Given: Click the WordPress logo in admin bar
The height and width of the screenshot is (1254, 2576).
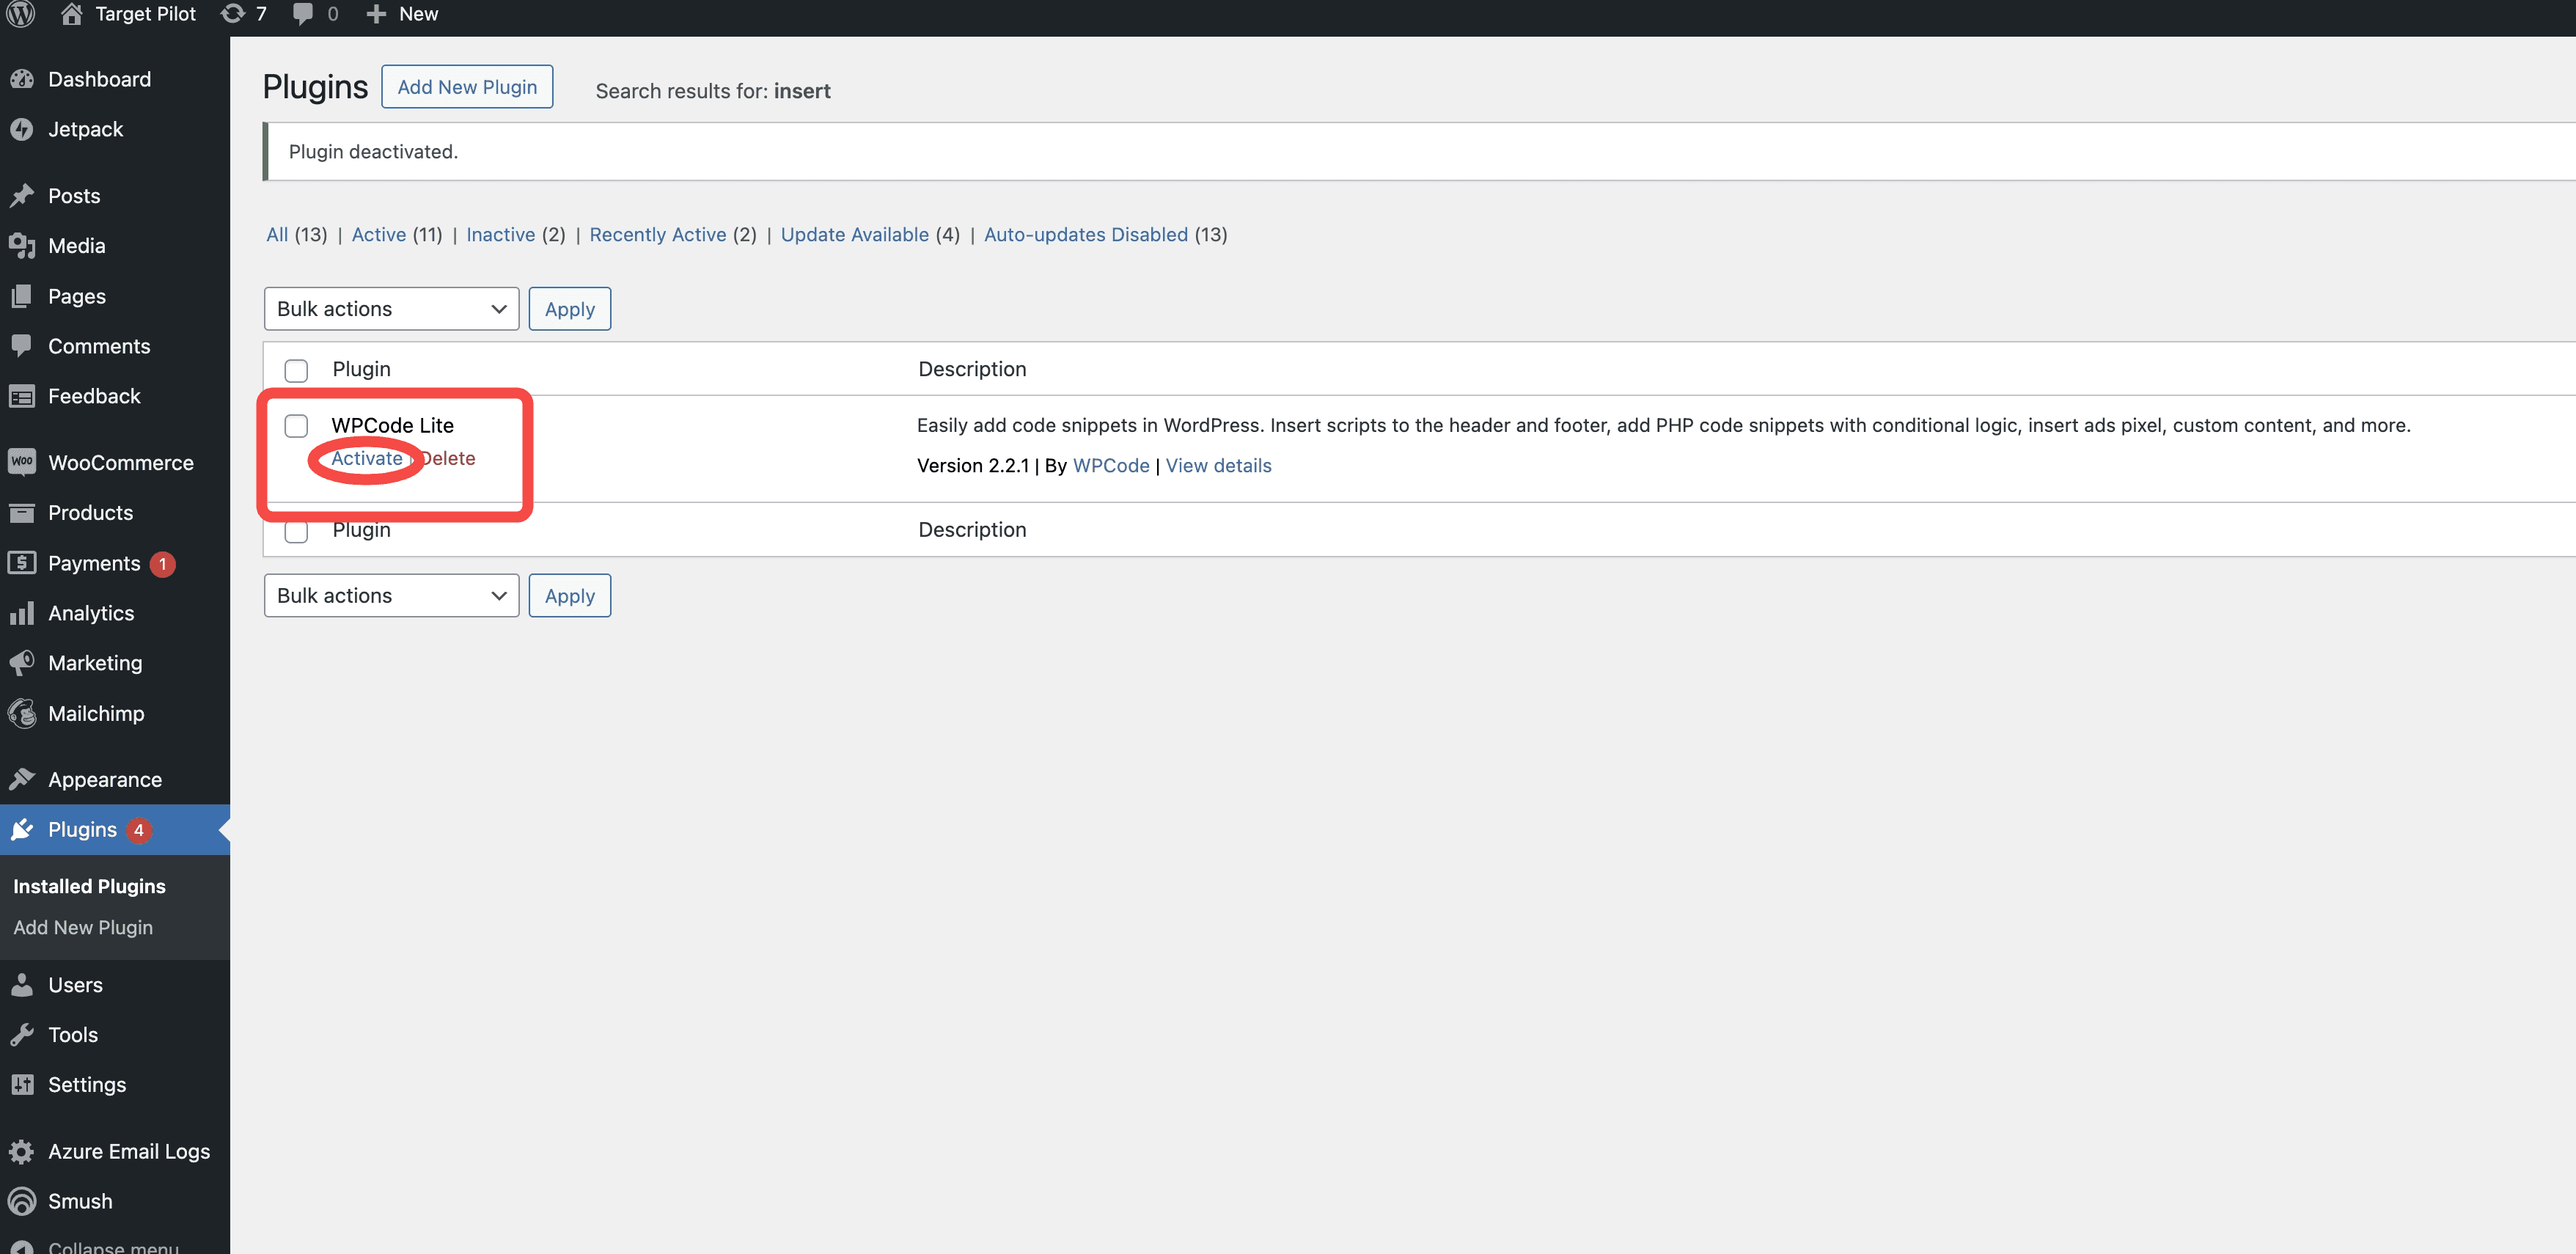Looking at the screenshot, I should pyautogui.click(x=20, y=14).
